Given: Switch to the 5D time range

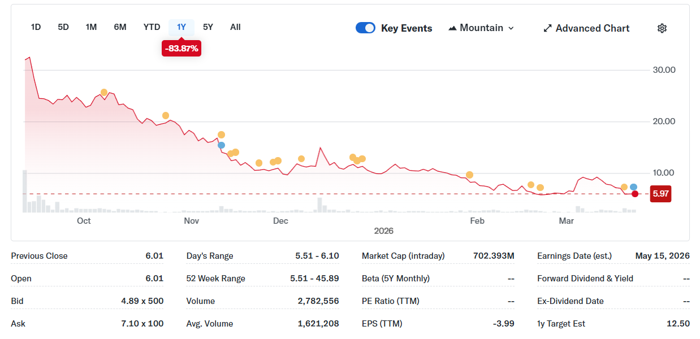Looking at the screenshot, I should (x=63, y=27).
